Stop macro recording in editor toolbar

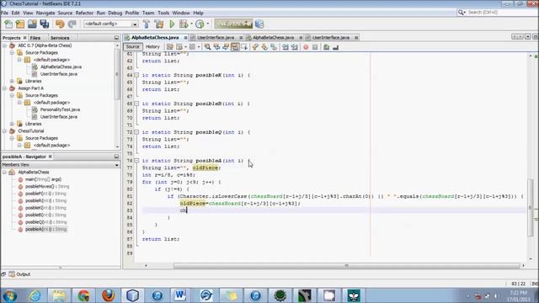tap(315, 47)
